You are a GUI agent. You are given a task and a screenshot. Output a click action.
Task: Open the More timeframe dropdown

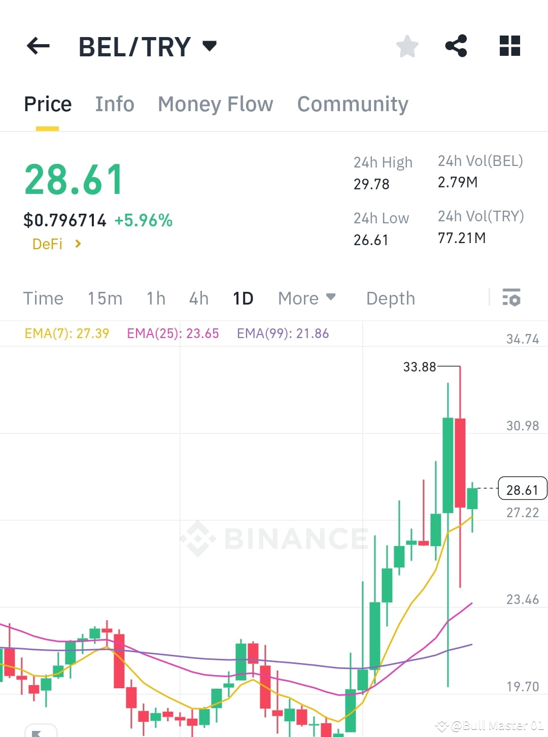click(x=306, y=298)
